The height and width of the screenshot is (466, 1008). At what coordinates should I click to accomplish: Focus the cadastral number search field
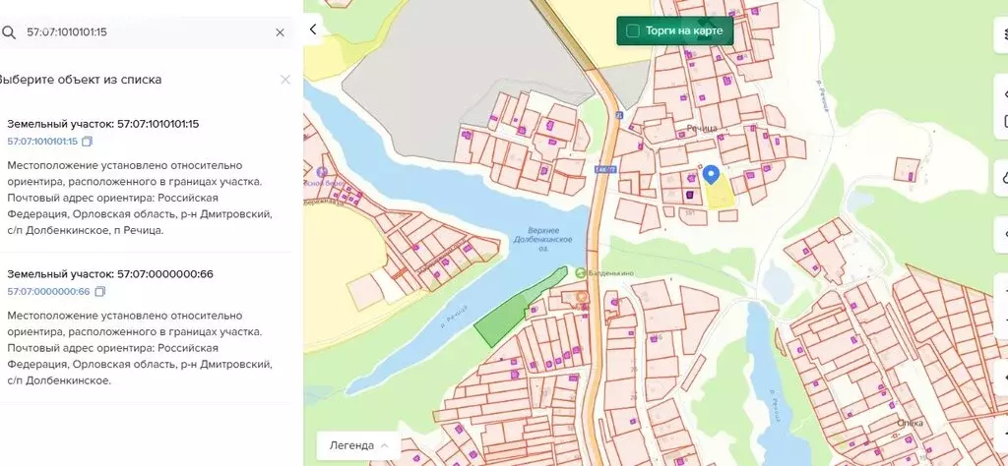click(147, 32)
